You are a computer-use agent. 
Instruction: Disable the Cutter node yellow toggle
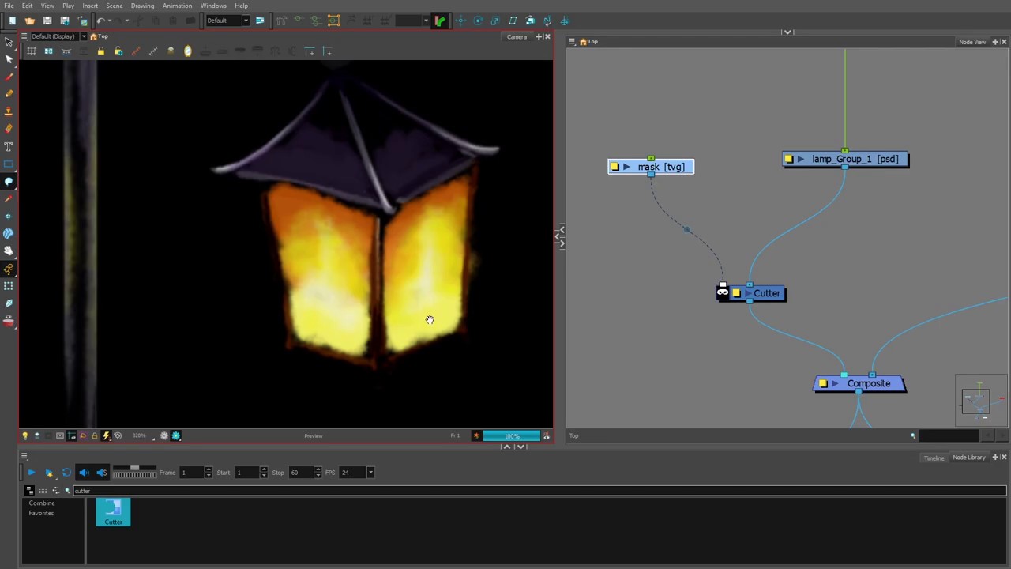click(x=736, y=293)
